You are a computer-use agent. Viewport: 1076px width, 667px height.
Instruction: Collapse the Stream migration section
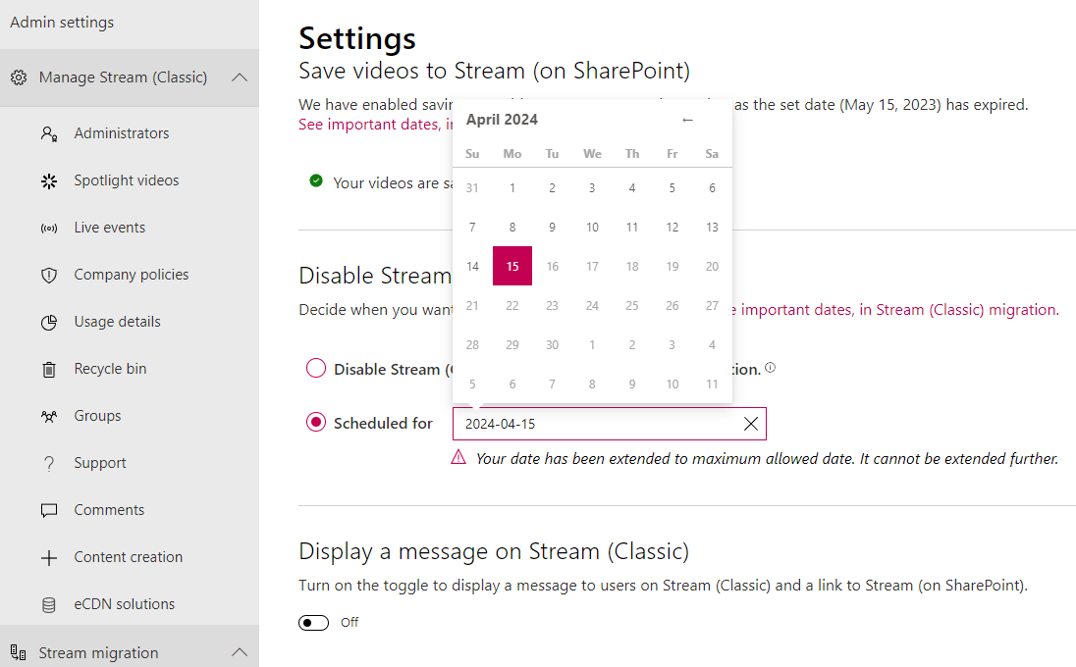pyautogui.click(x=239, y=652)
